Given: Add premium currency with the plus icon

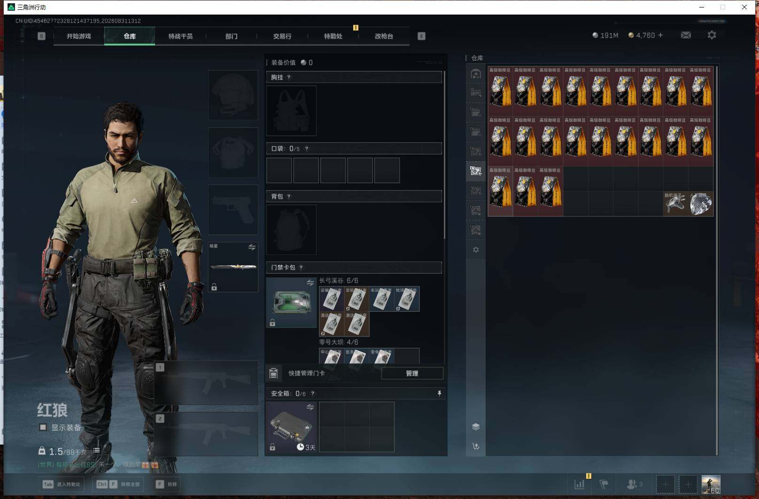Looking at the screenshot, I should click(x=660, y=35).
